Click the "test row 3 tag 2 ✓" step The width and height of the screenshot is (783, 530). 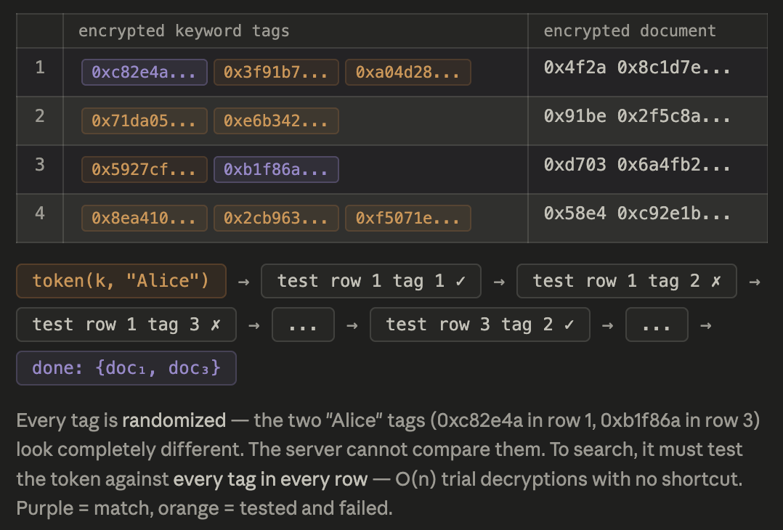479,325
